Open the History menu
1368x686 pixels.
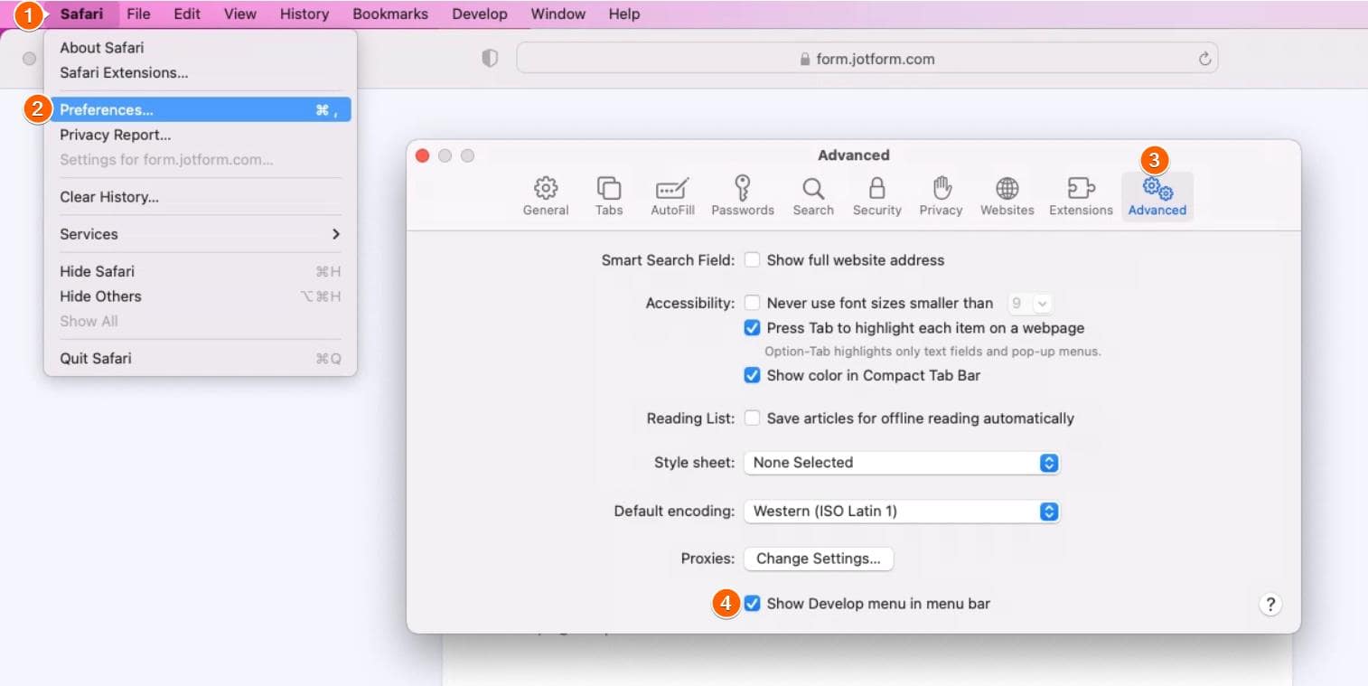(305, 14)
